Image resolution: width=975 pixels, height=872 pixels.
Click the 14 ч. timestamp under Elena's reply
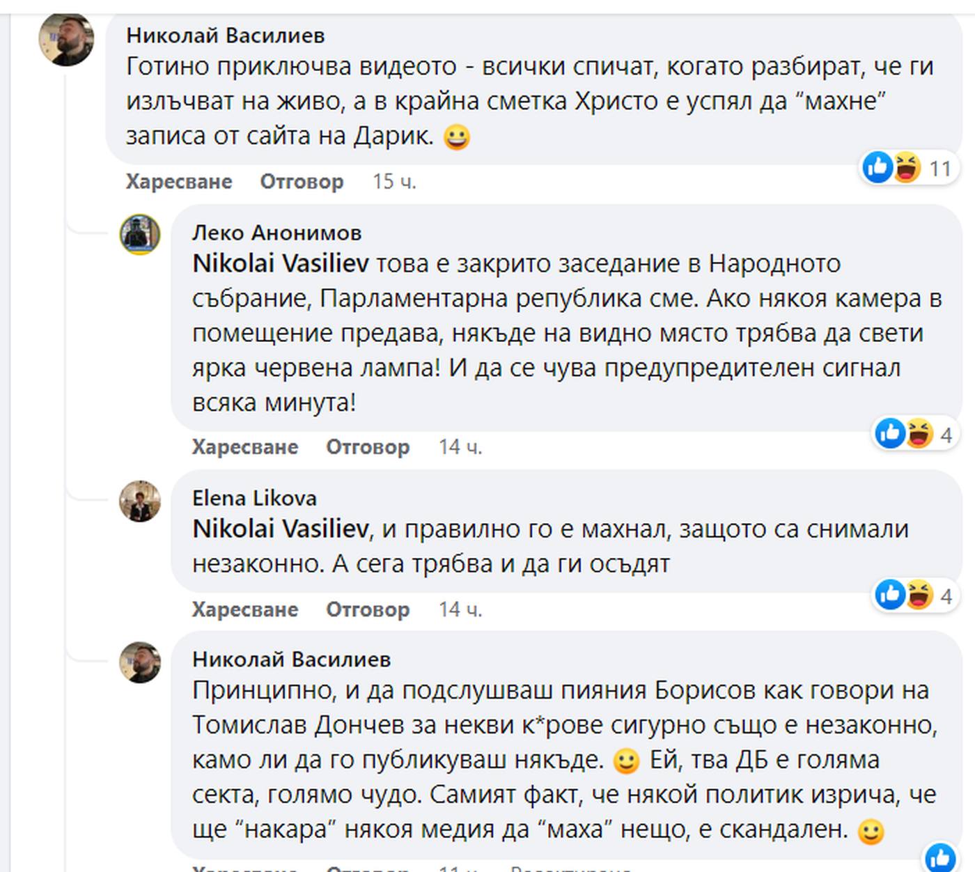pos(460,609)
